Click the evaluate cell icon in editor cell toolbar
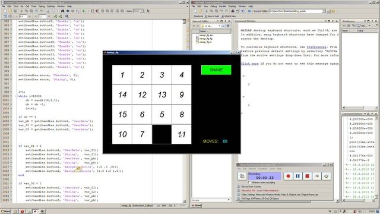 click(x=55, y=16)
